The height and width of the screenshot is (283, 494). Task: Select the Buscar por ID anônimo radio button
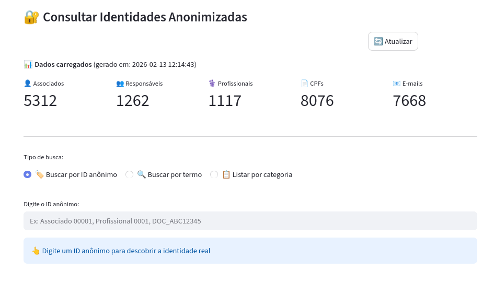(x=28, y=175)
